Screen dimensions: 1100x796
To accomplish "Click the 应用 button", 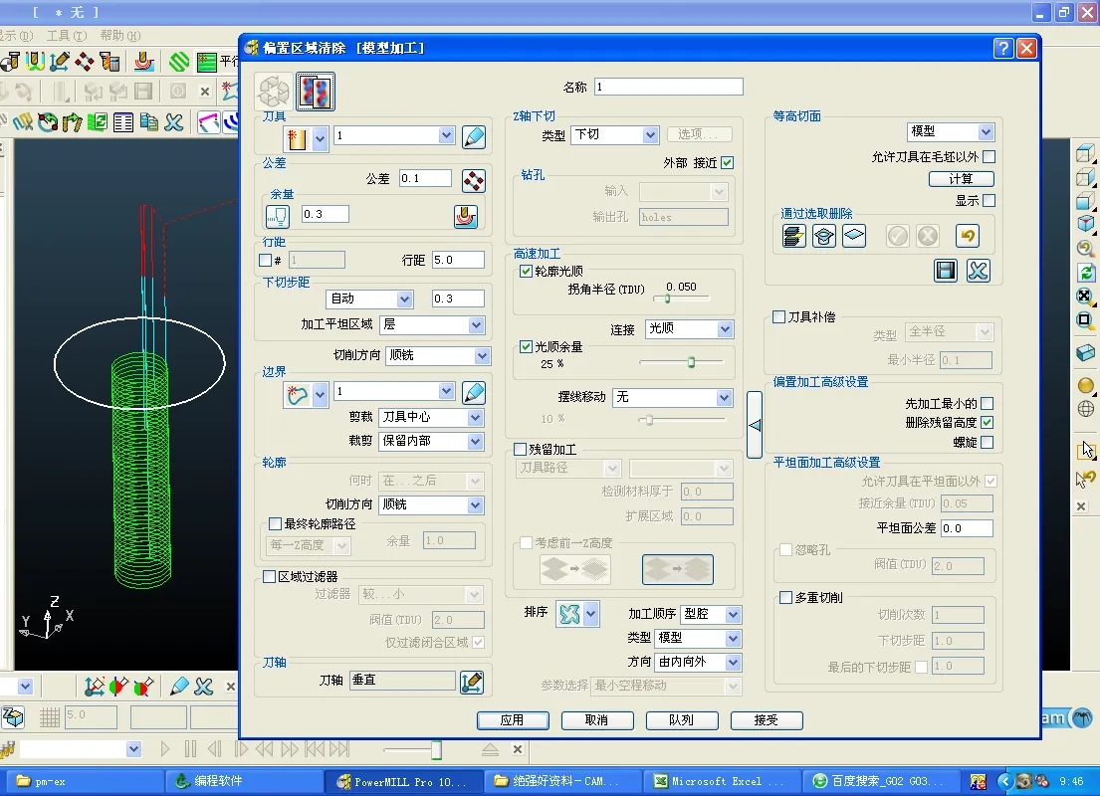I will coord(513,720).
